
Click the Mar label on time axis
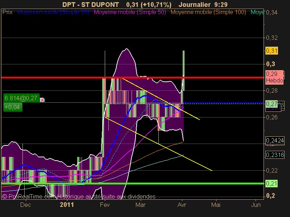pos(141,205)
